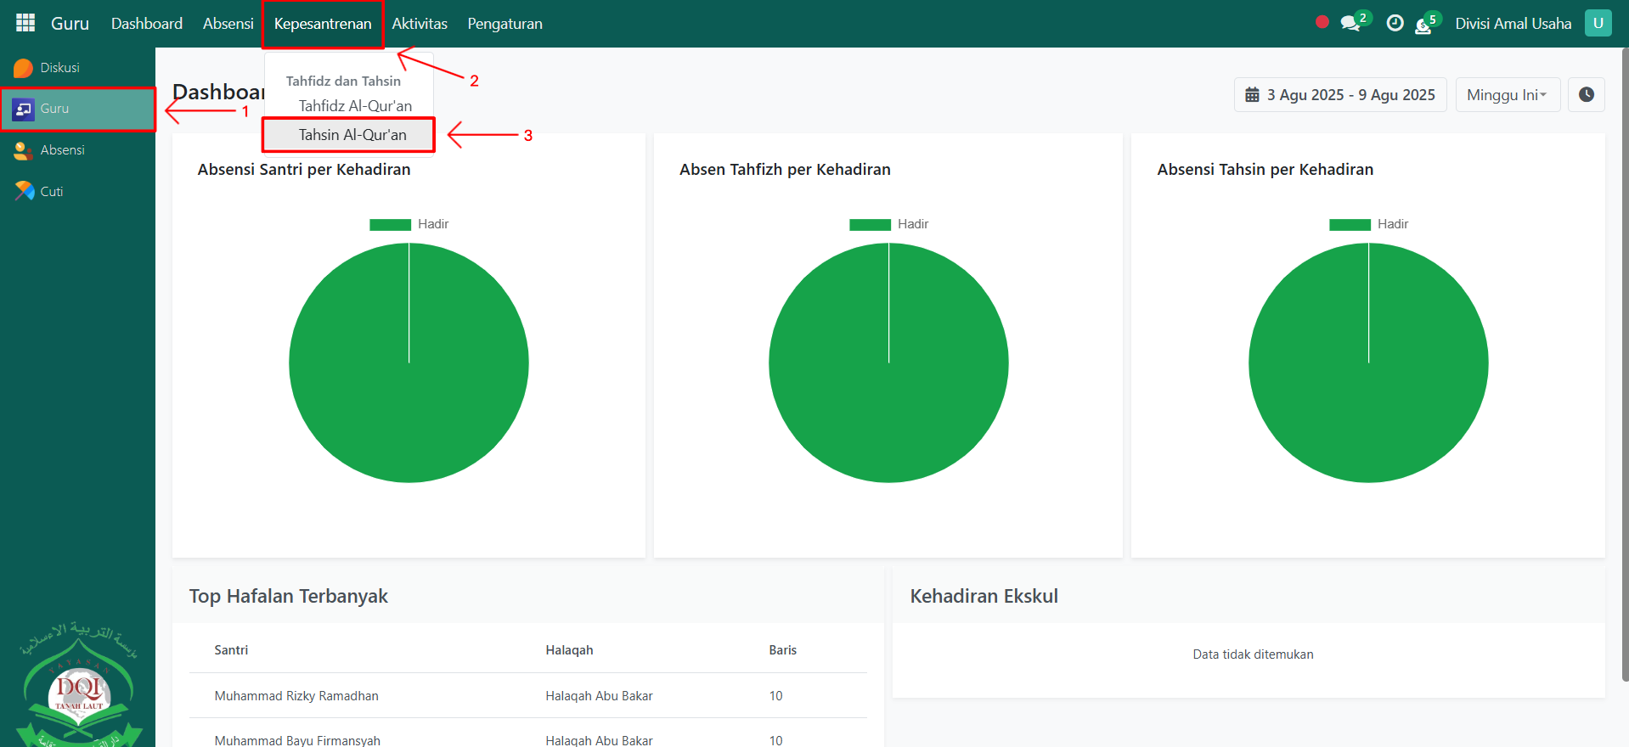
Task: Select Tahsin Al-Qur'an menu item
Action: click(x=352, y=135)
